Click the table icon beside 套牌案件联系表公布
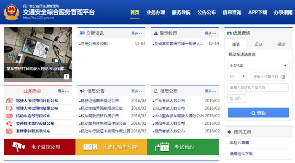Viewport: 295px width, 163px height. pyautogui.click(x=9, y=131)
